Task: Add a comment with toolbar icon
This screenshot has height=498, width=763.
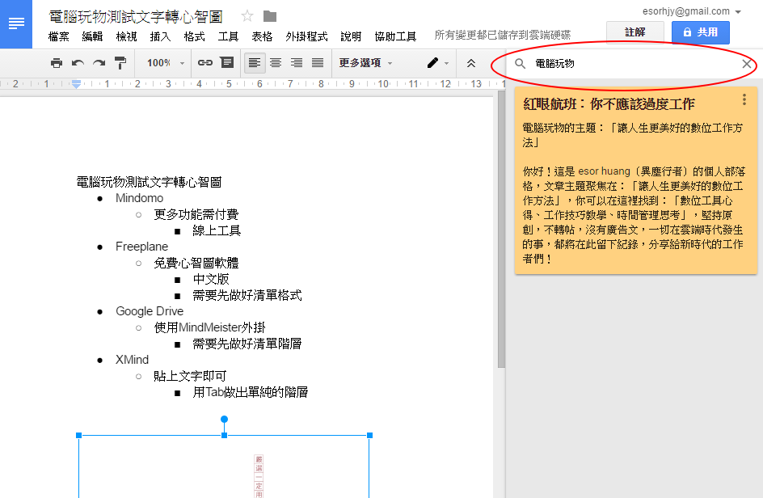Action: 227,62
